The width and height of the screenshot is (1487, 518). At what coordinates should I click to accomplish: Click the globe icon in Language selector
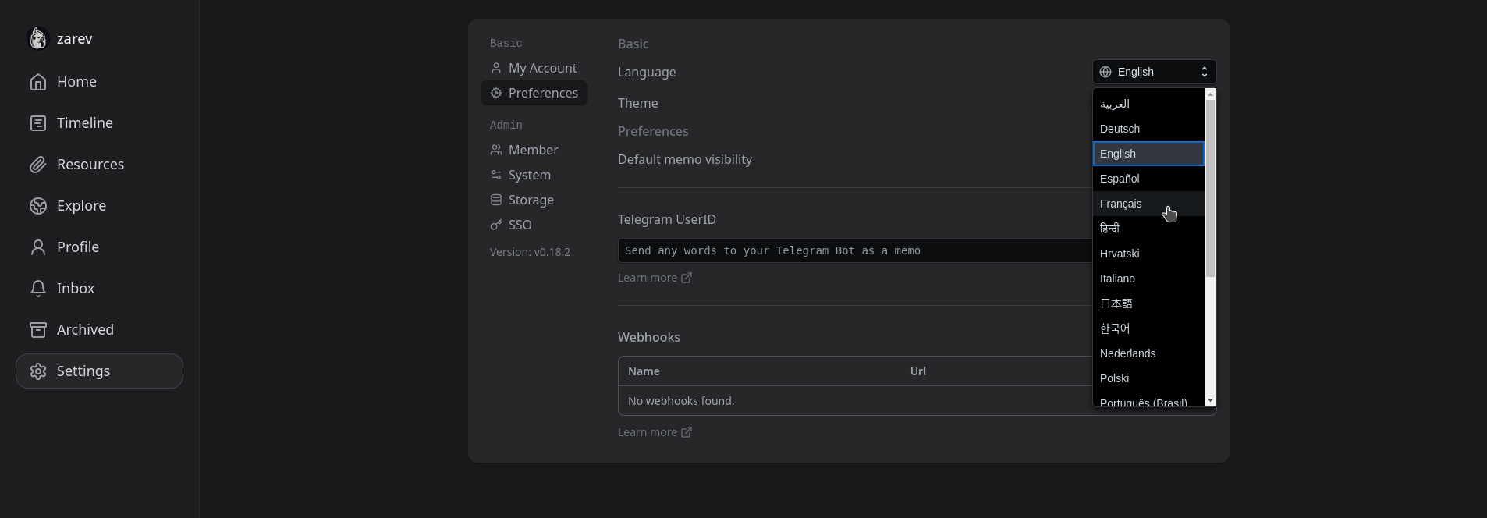tap(1105, 72)
